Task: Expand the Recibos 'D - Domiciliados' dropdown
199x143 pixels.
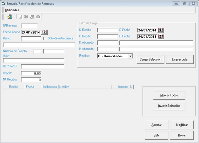Action: (130, 56)
